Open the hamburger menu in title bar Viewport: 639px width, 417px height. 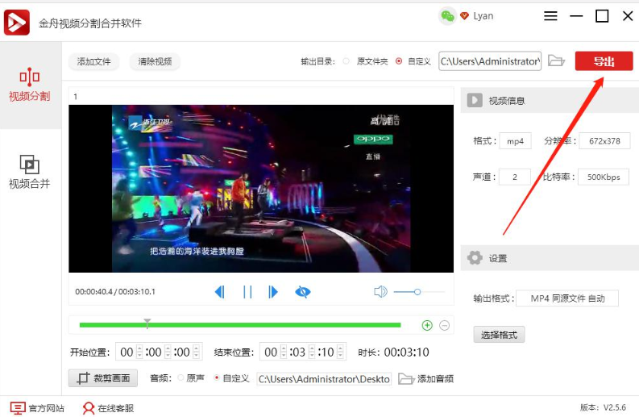(x=550, y=16)
